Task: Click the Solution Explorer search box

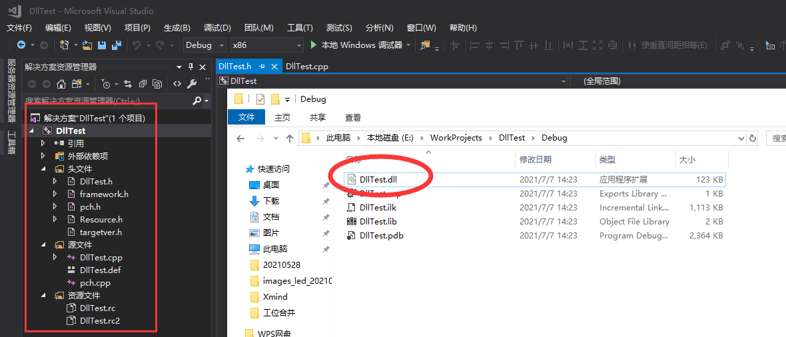Action: tap(108, 101)
